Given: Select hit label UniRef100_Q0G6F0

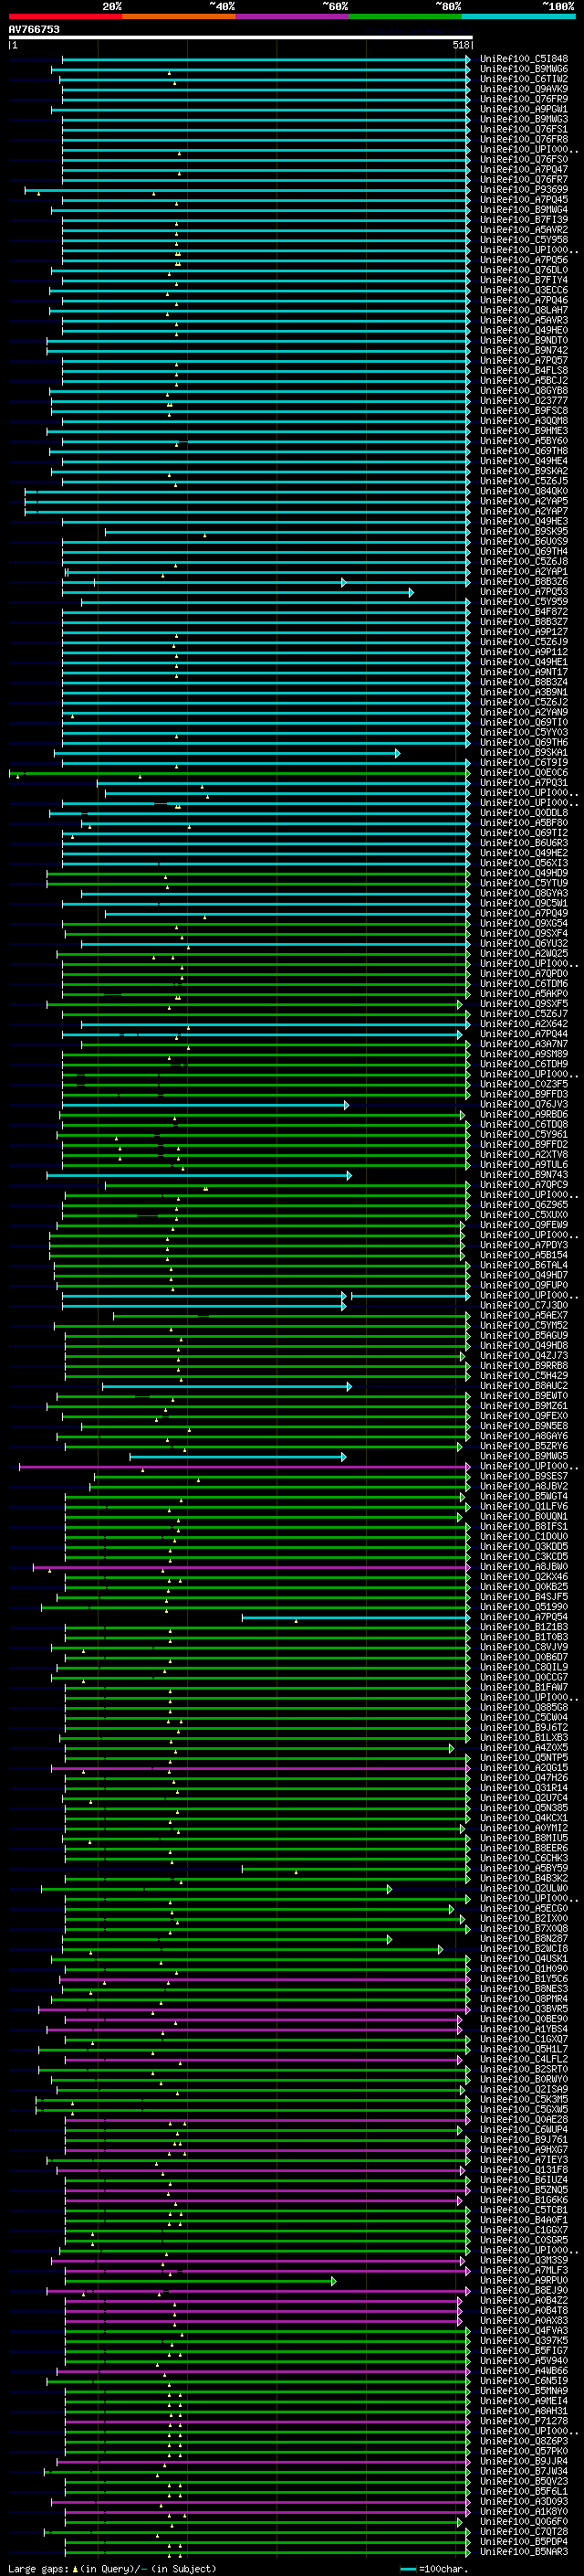Looking at the screenshot, I should coord(524,2521).
